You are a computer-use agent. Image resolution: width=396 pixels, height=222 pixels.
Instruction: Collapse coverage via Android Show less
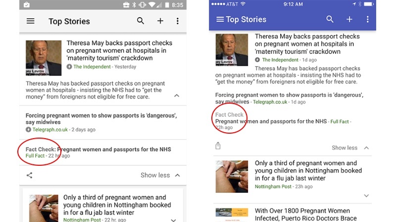click(160, 175)
